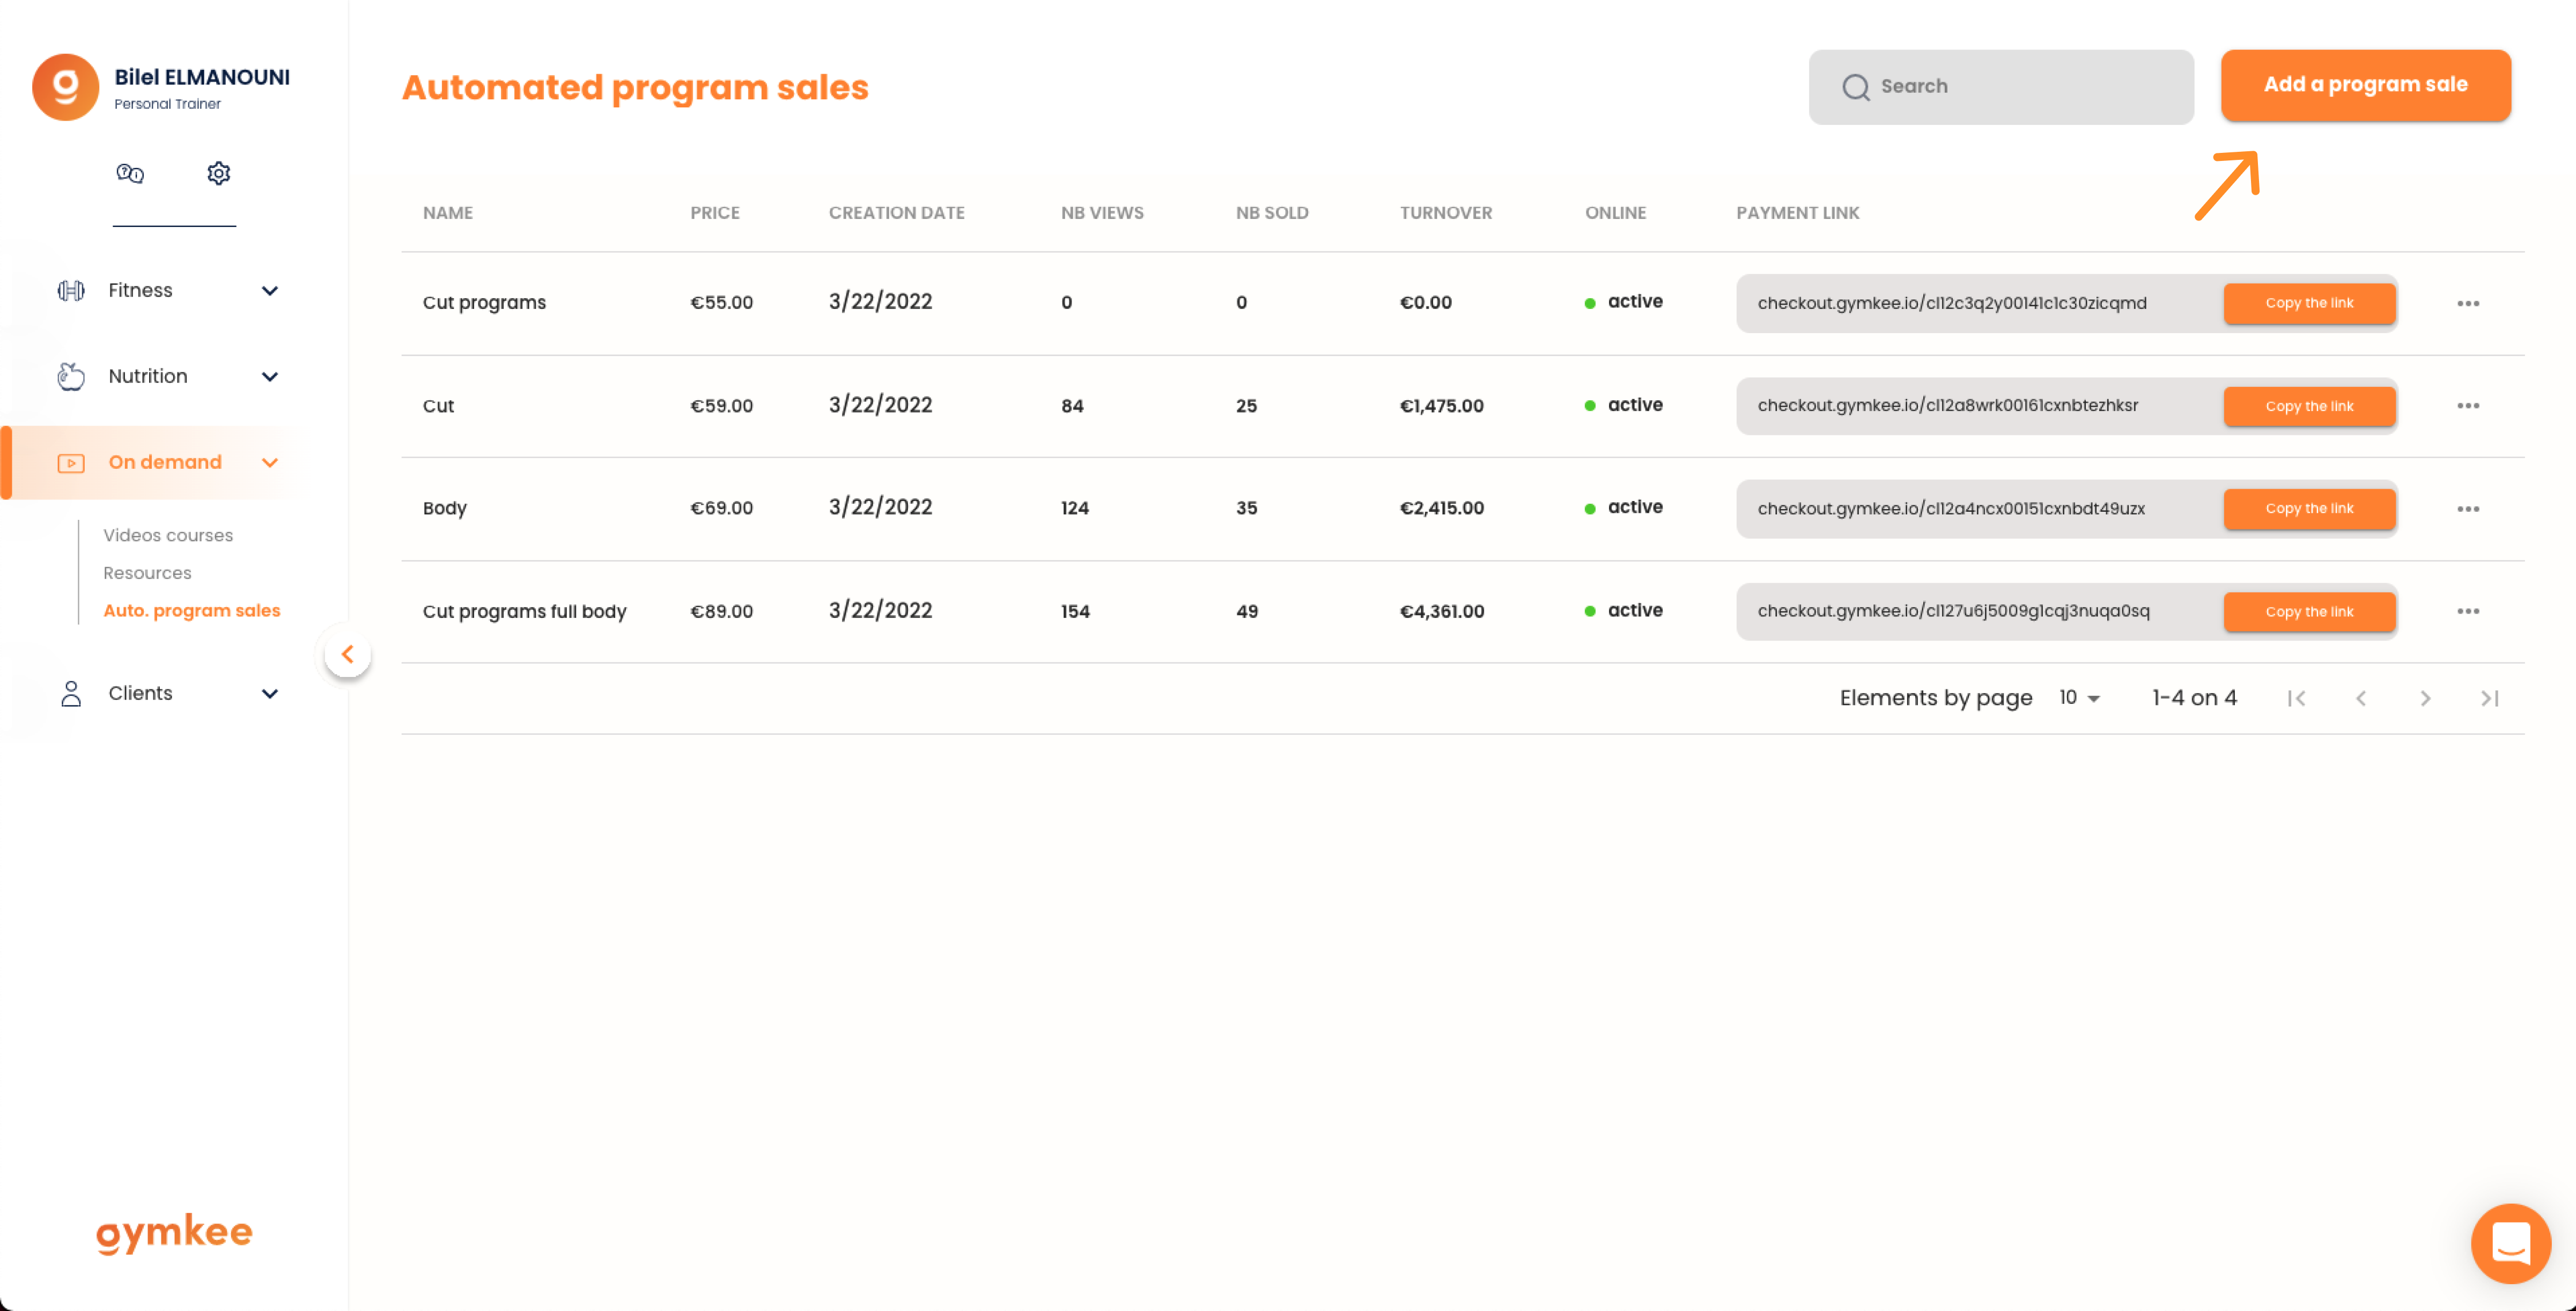This screenshot has width=2576, height=1311.
Task: Click the TURNOVER column header
Action: point(1446,213)
